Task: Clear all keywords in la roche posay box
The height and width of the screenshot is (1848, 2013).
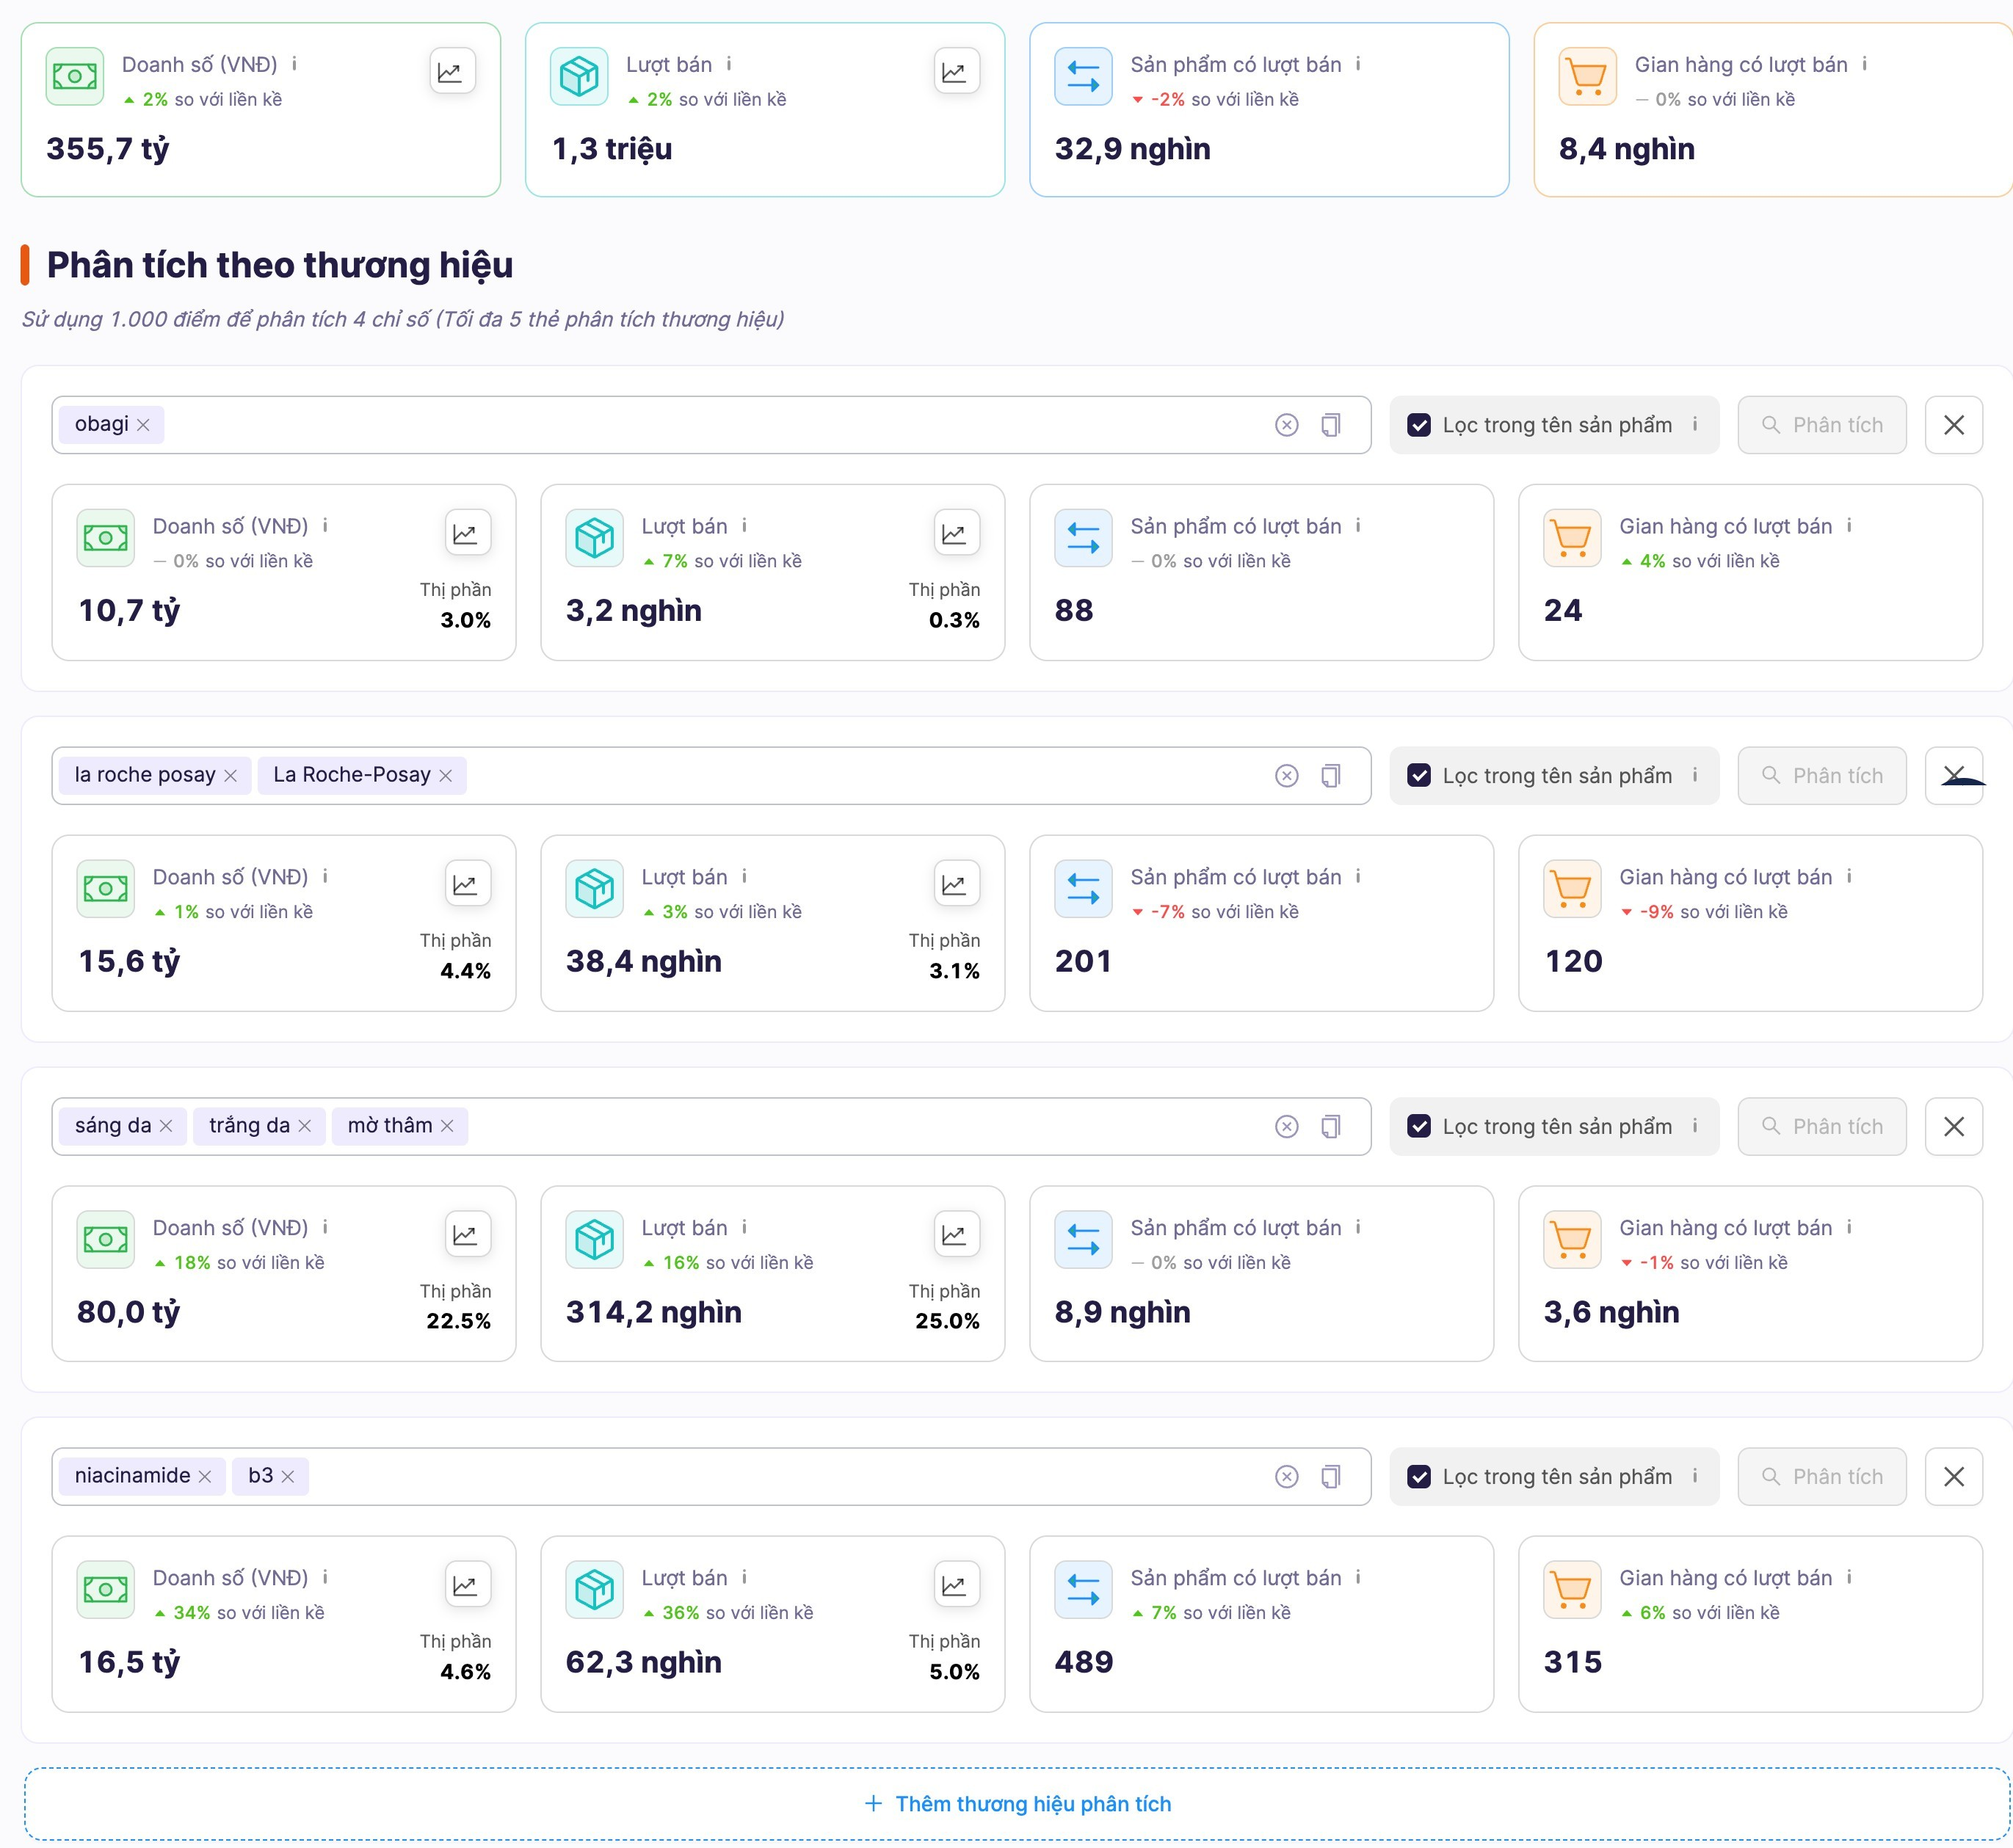Action: 1287,776
